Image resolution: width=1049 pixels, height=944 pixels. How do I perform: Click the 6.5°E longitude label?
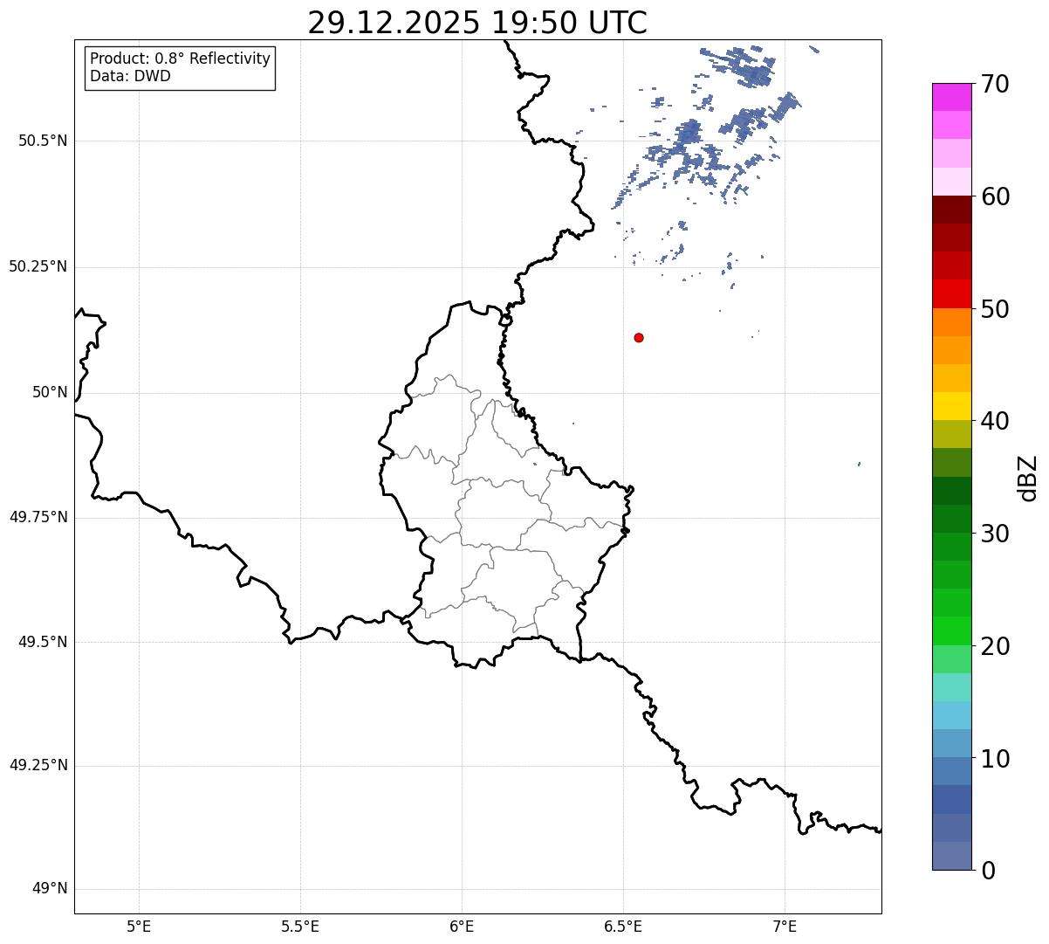tap(623, 926)
